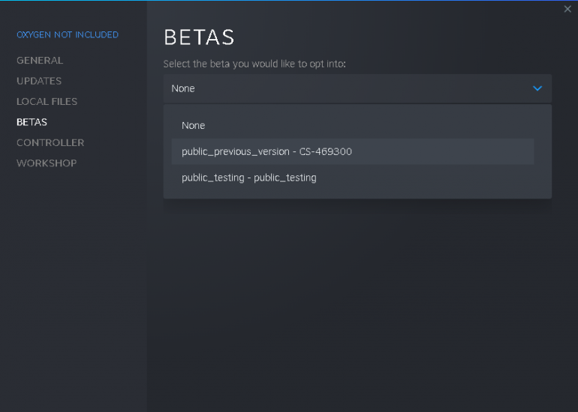
Task: Close the properties window
Action: coord(567,9)
